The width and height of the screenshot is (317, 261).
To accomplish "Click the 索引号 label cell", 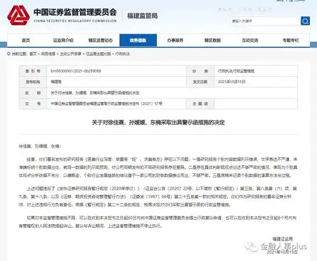I will 33,71.
